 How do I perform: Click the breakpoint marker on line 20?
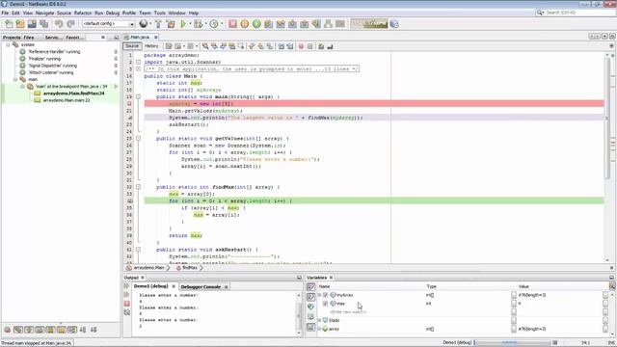pos(129,104)
